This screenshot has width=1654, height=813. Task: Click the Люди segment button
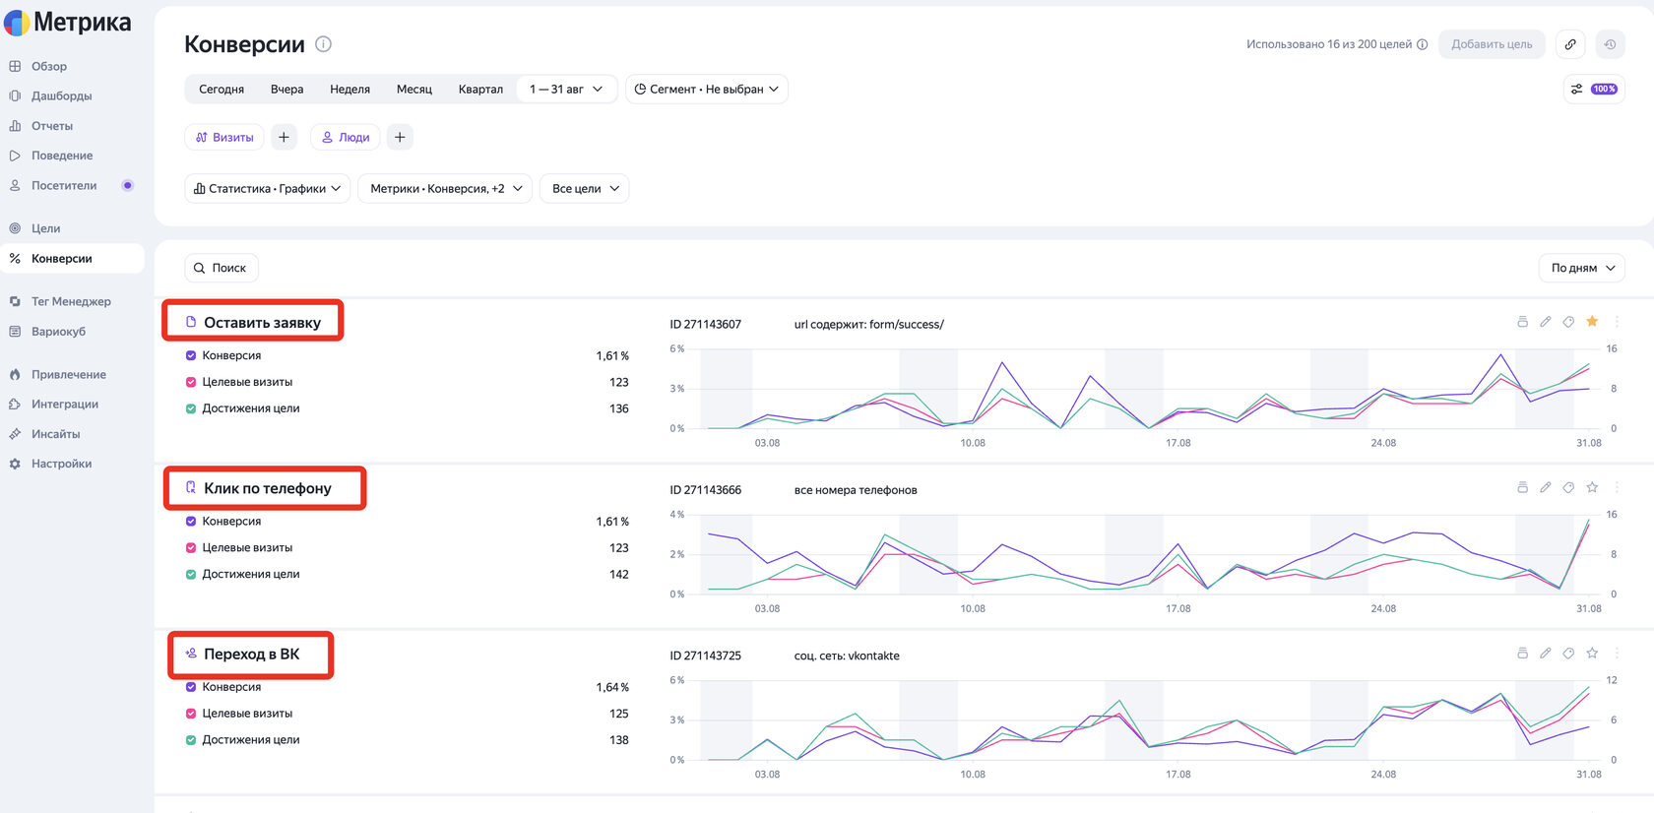[346, 137]
